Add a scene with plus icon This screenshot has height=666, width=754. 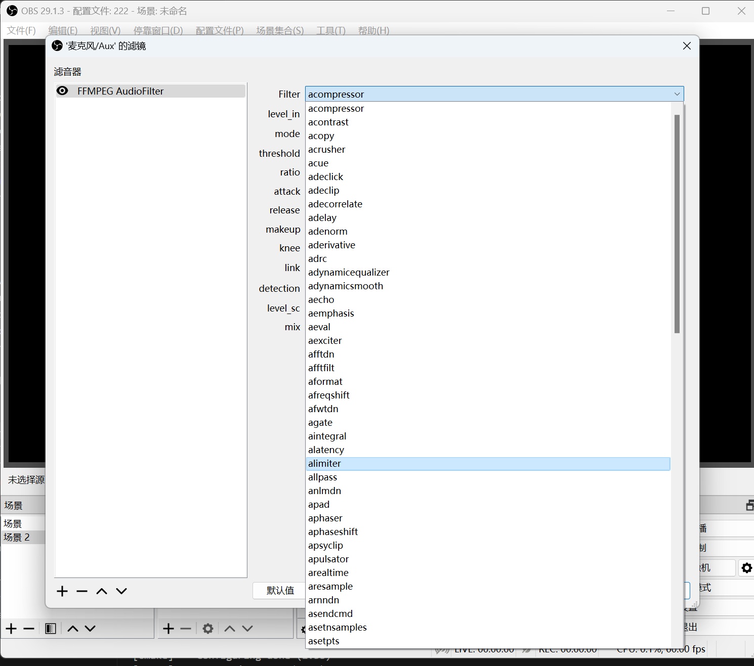click(x=11, y=629)
